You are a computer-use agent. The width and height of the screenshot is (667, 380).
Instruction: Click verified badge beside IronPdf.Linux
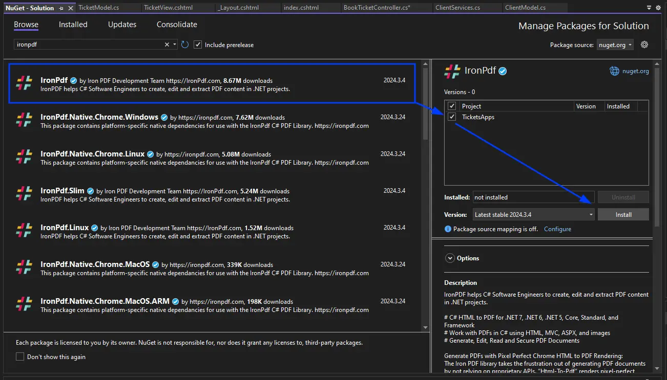click(x=94, y=228)
